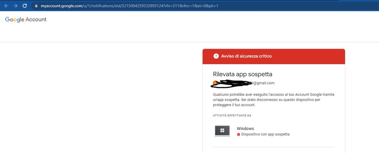Reload the current page

[x=25, y=6]
